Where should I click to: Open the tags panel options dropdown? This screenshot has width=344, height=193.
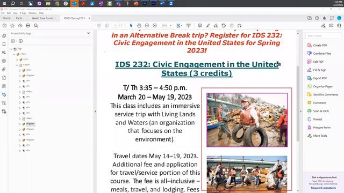[x=14, y=41]
